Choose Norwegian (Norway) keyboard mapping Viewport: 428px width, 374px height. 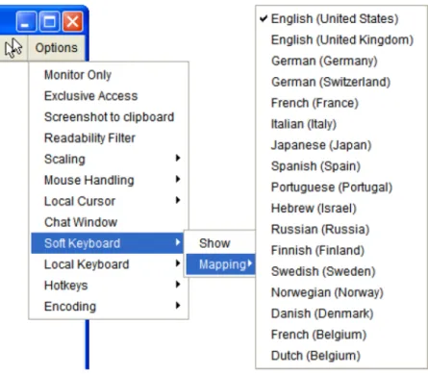tap(341, 292)
